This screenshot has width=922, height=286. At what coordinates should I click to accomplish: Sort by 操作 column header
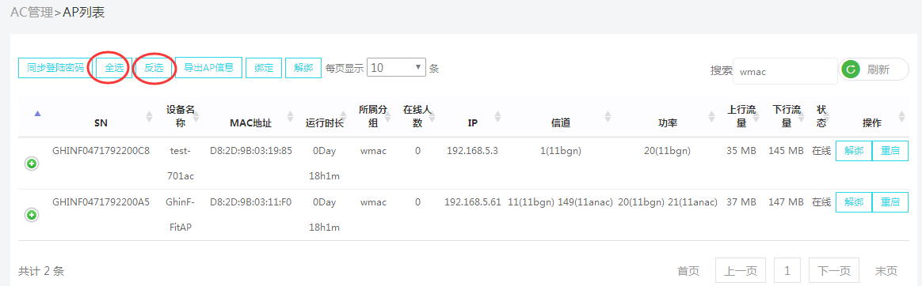tap(871, 123)
